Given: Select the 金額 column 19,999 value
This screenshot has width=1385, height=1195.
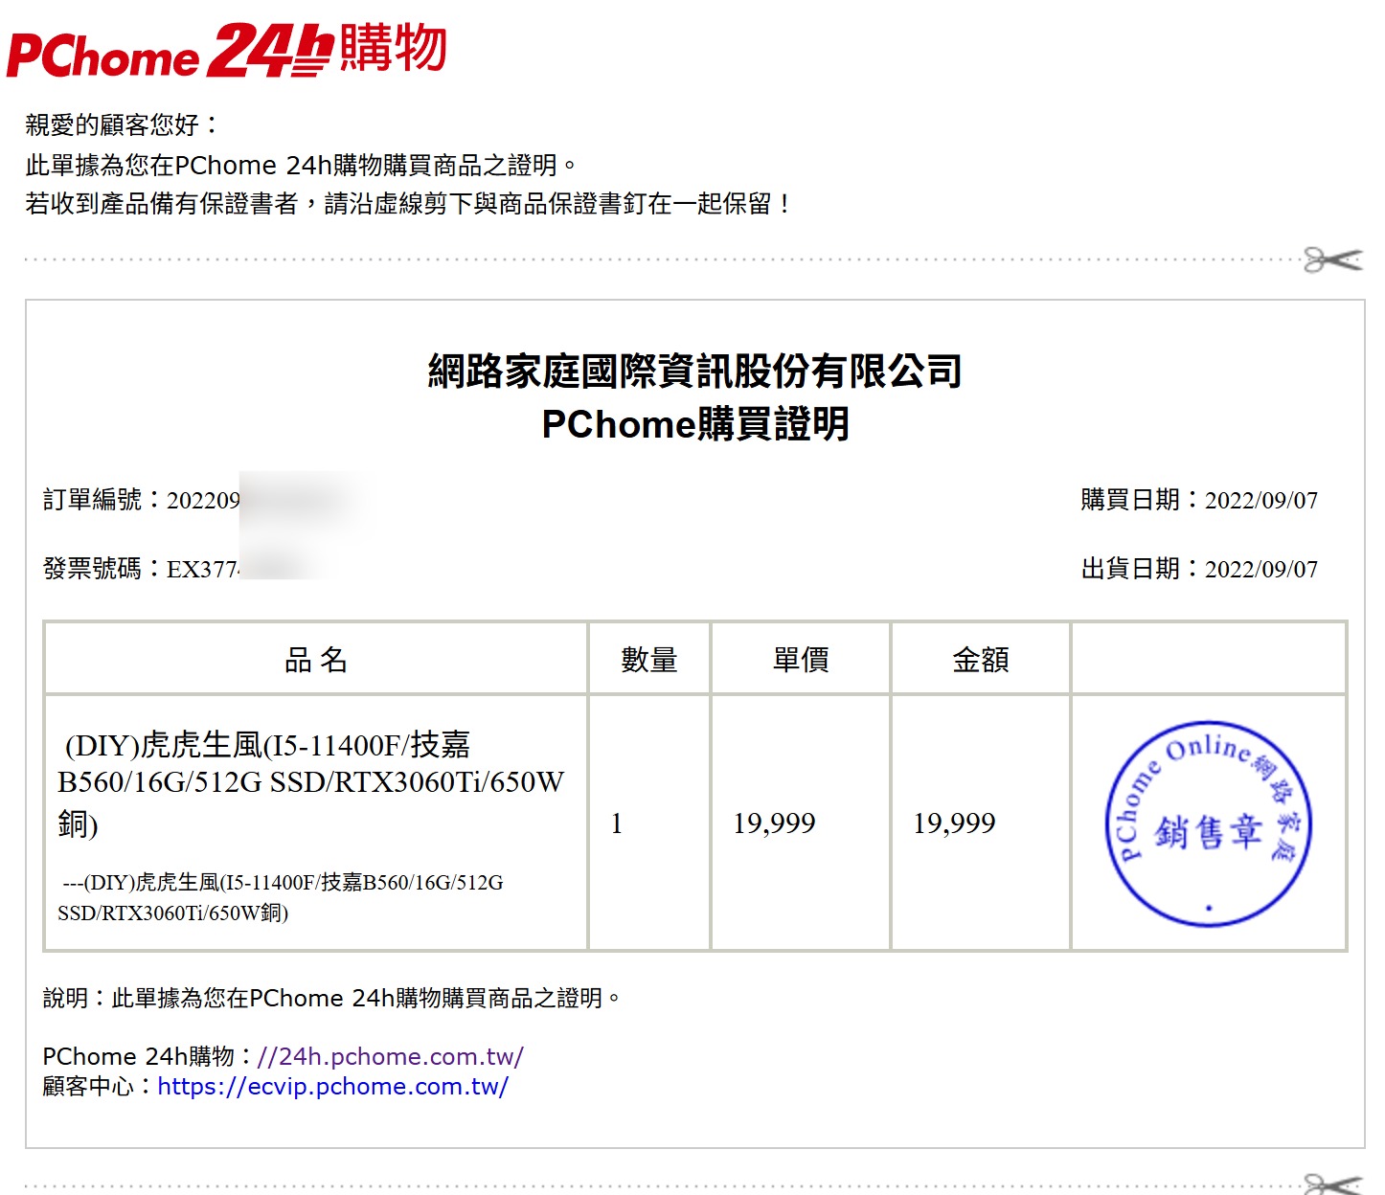Looking at the screenshot, I should pos(954,823).
